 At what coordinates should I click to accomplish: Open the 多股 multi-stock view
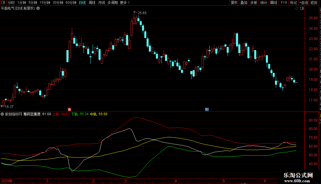coord(254,3)
